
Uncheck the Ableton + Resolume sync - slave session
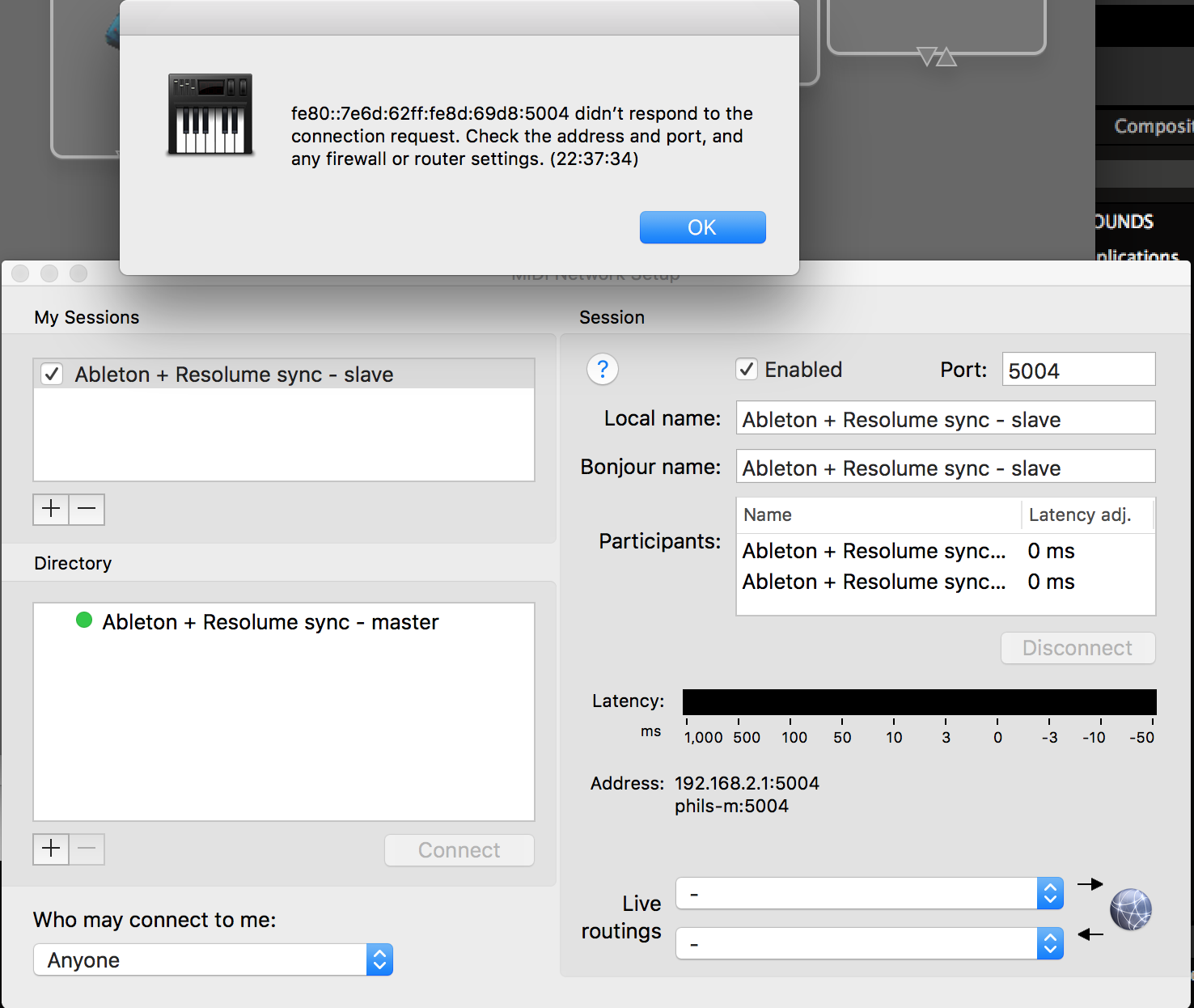point(53,374)
